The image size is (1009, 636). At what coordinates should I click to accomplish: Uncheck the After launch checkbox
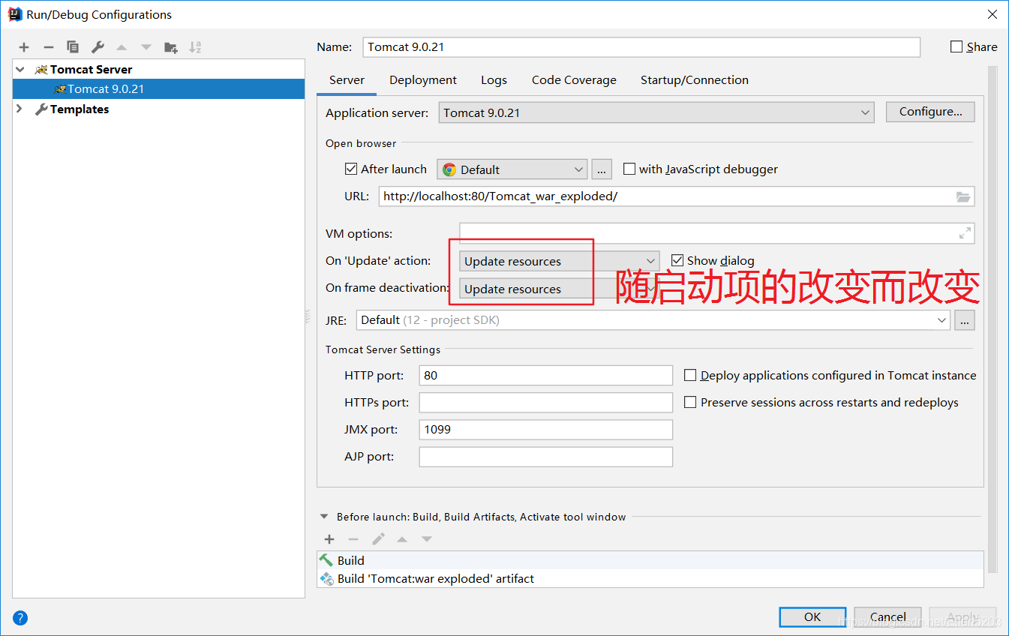click(351, 169)
